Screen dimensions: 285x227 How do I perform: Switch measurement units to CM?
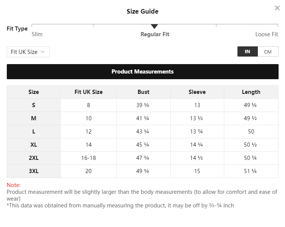click(268, 52)
